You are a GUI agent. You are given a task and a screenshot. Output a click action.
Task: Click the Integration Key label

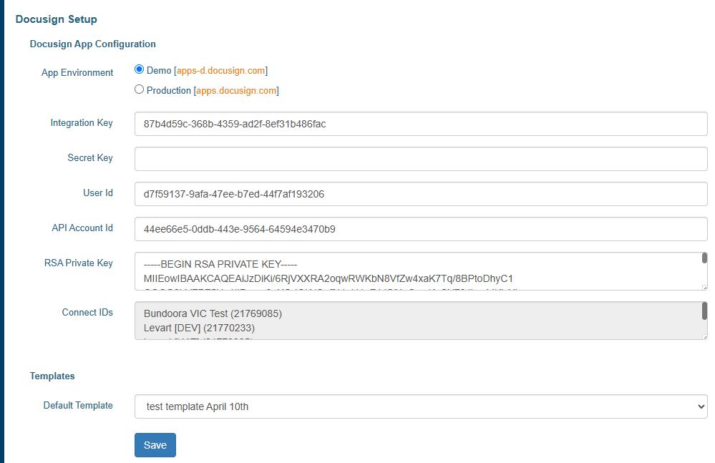(x=82, y=123)
